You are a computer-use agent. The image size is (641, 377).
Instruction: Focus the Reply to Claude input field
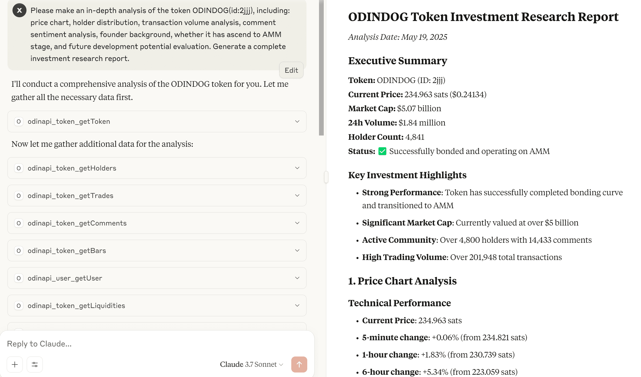157,344
